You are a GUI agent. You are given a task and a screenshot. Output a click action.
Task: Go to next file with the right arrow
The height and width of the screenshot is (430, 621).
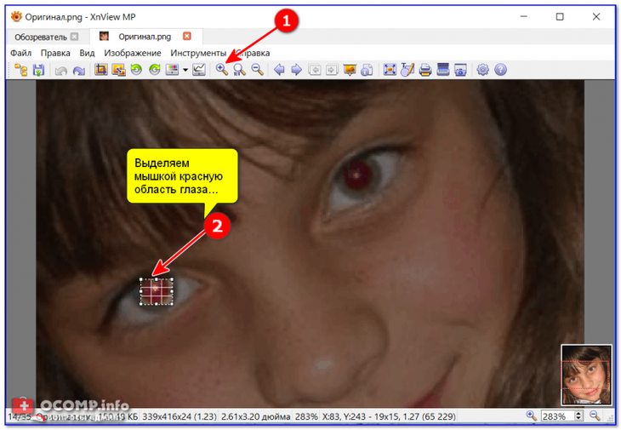[296, 70]
